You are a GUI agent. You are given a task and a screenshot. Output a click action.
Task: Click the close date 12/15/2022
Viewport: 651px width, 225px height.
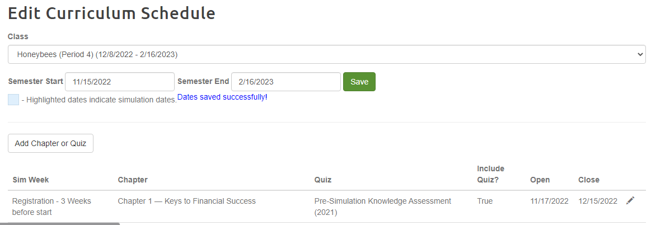[598, 201]
